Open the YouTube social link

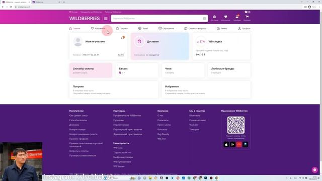point(194,125)
